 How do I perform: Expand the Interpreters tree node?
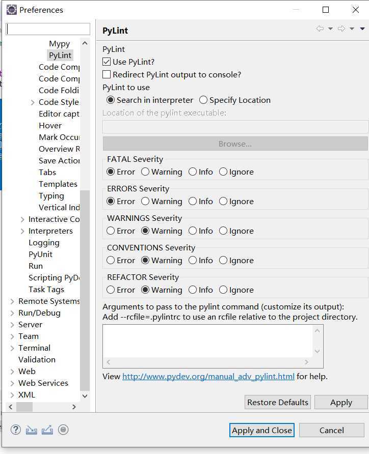pos(22,232)
